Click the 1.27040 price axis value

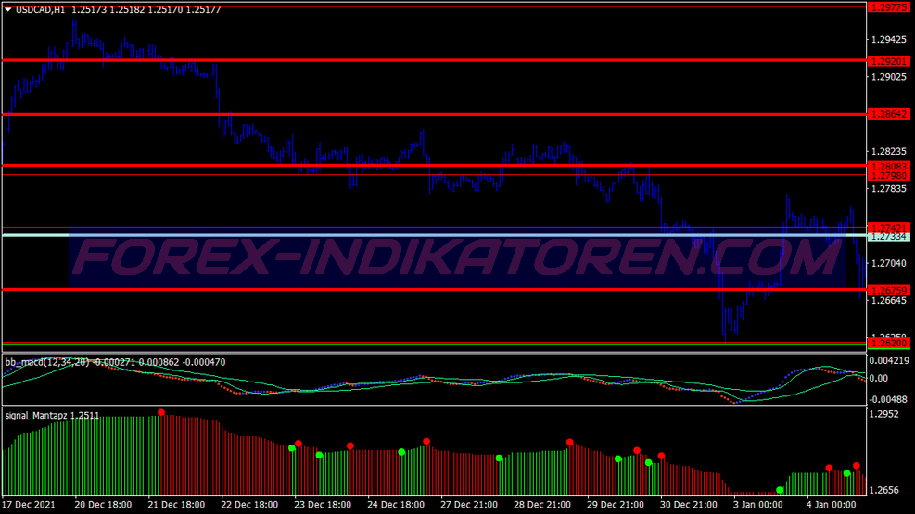click(889, 263)
